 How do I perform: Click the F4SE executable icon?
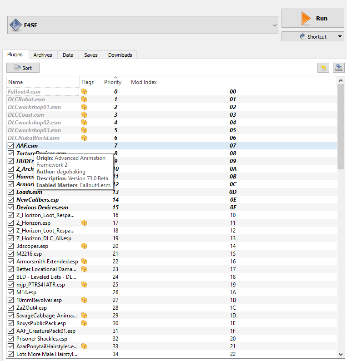[15, 25]
